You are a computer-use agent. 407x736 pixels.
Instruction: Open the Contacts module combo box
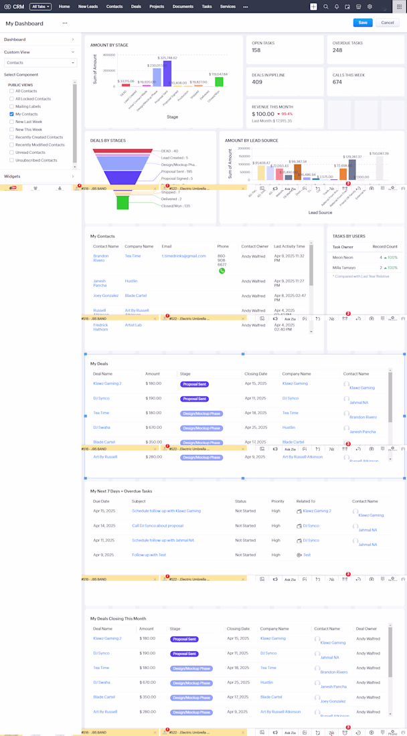40,62
